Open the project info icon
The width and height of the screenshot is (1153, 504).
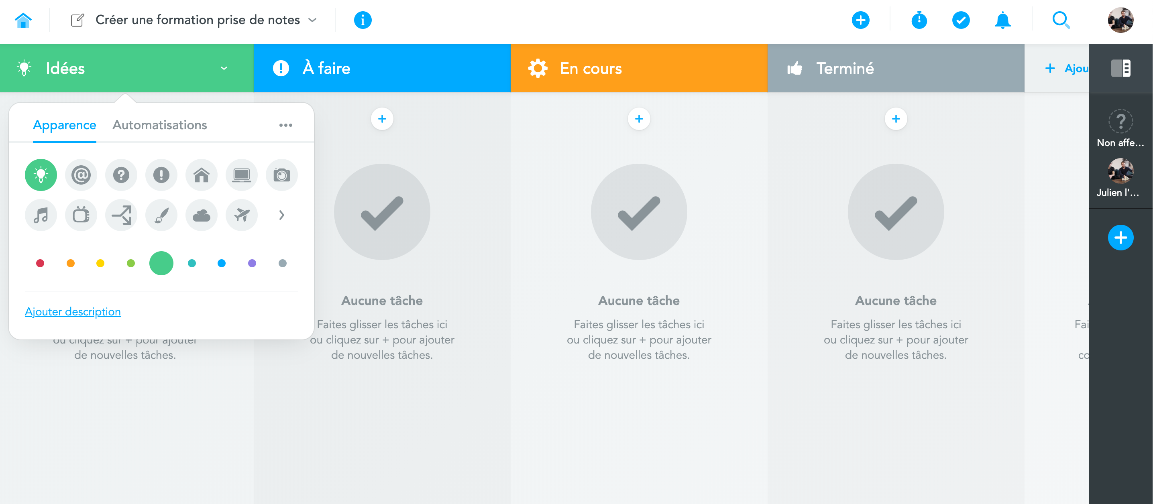[x=363, y=20]
